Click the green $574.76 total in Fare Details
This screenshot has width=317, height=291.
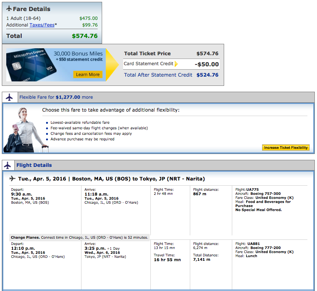click(84, 36)
